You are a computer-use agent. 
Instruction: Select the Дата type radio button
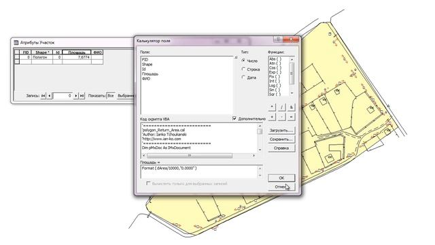click(243, 77)
